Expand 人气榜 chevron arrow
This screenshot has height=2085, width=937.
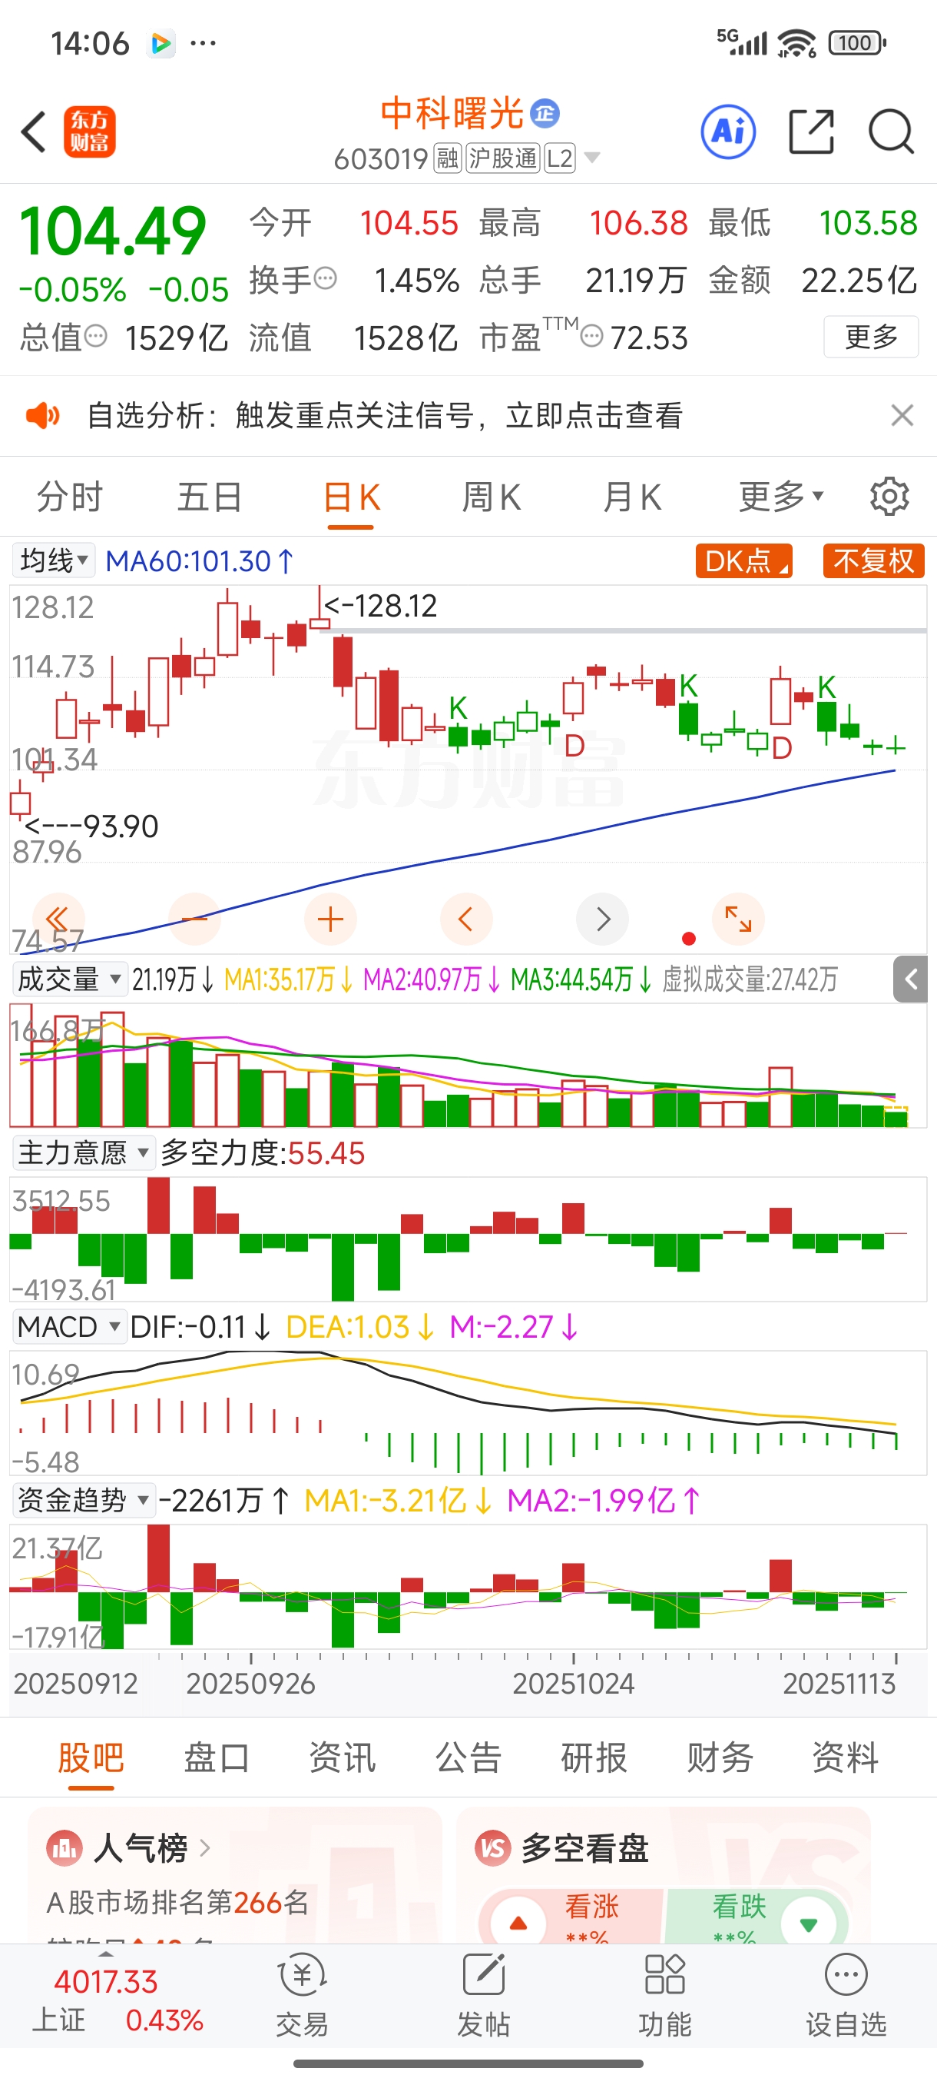(204, 1848)
